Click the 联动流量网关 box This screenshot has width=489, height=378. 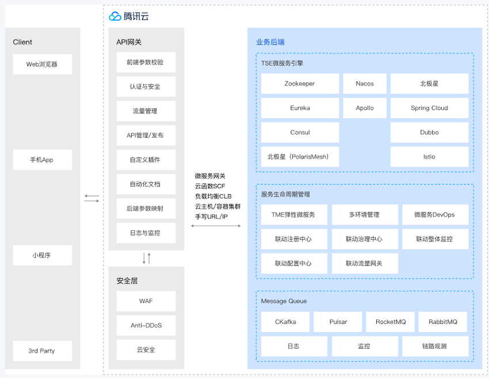click(x=365, y=264)
